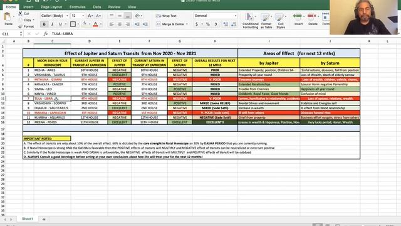Toggle Wrap Text
401x226 pixels.
pos(166,16)
